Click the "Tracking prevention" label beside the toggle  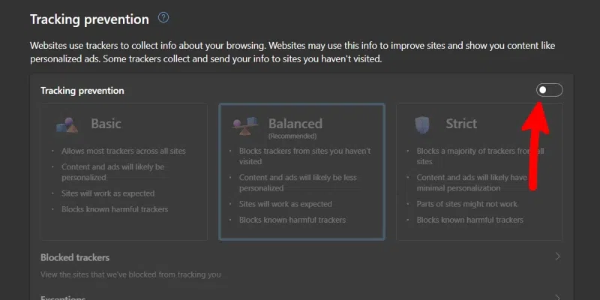point(82,91)
